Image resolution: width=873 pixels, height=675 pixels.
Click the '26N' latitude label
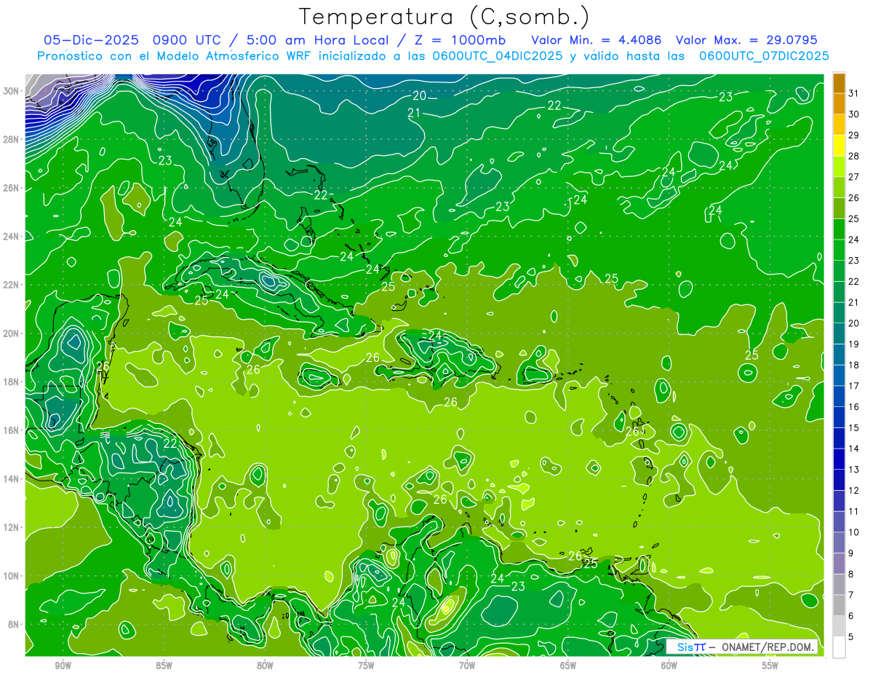pyautogui.click(x=11, y=188)
